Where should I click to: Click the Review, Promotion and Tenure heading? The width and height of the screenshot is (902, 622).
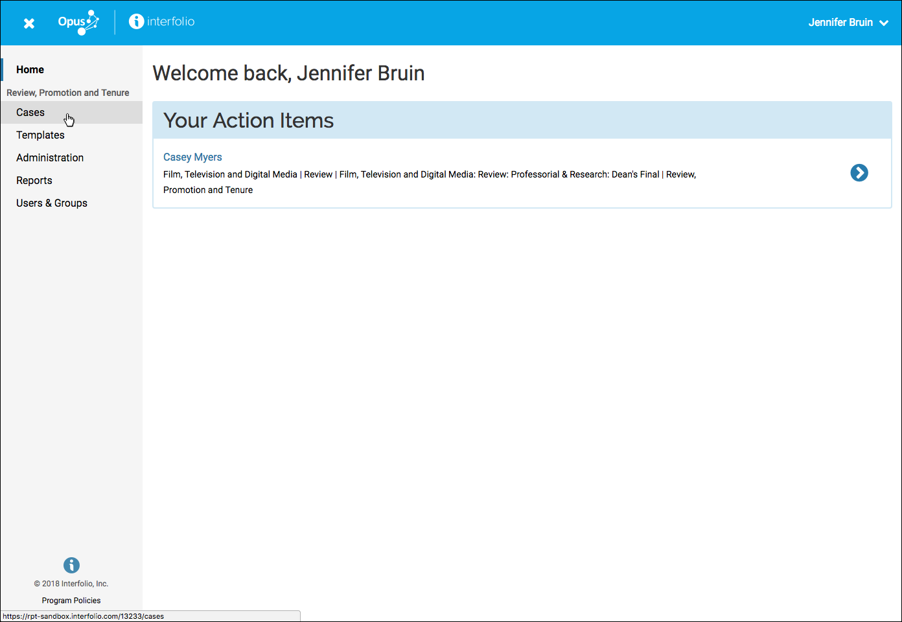coord(68,93)
